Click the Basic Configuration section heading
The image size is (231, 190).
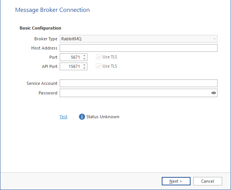(40, 28)
